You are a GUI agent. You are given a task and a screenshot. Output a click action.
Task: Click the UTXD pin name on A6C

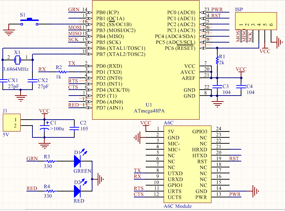(175, 174)
